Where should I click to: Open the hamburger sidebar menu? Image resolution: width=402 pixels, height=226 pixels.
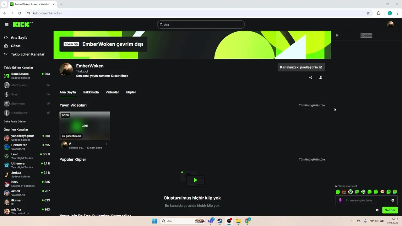(7, 24)
